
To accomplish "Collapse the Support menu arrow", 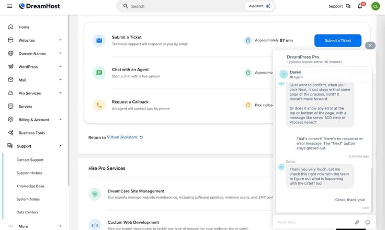I will [x=60, y=146].
